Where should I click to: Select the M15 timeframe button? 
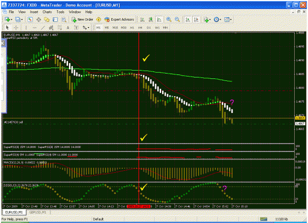[x=115, y=28]
